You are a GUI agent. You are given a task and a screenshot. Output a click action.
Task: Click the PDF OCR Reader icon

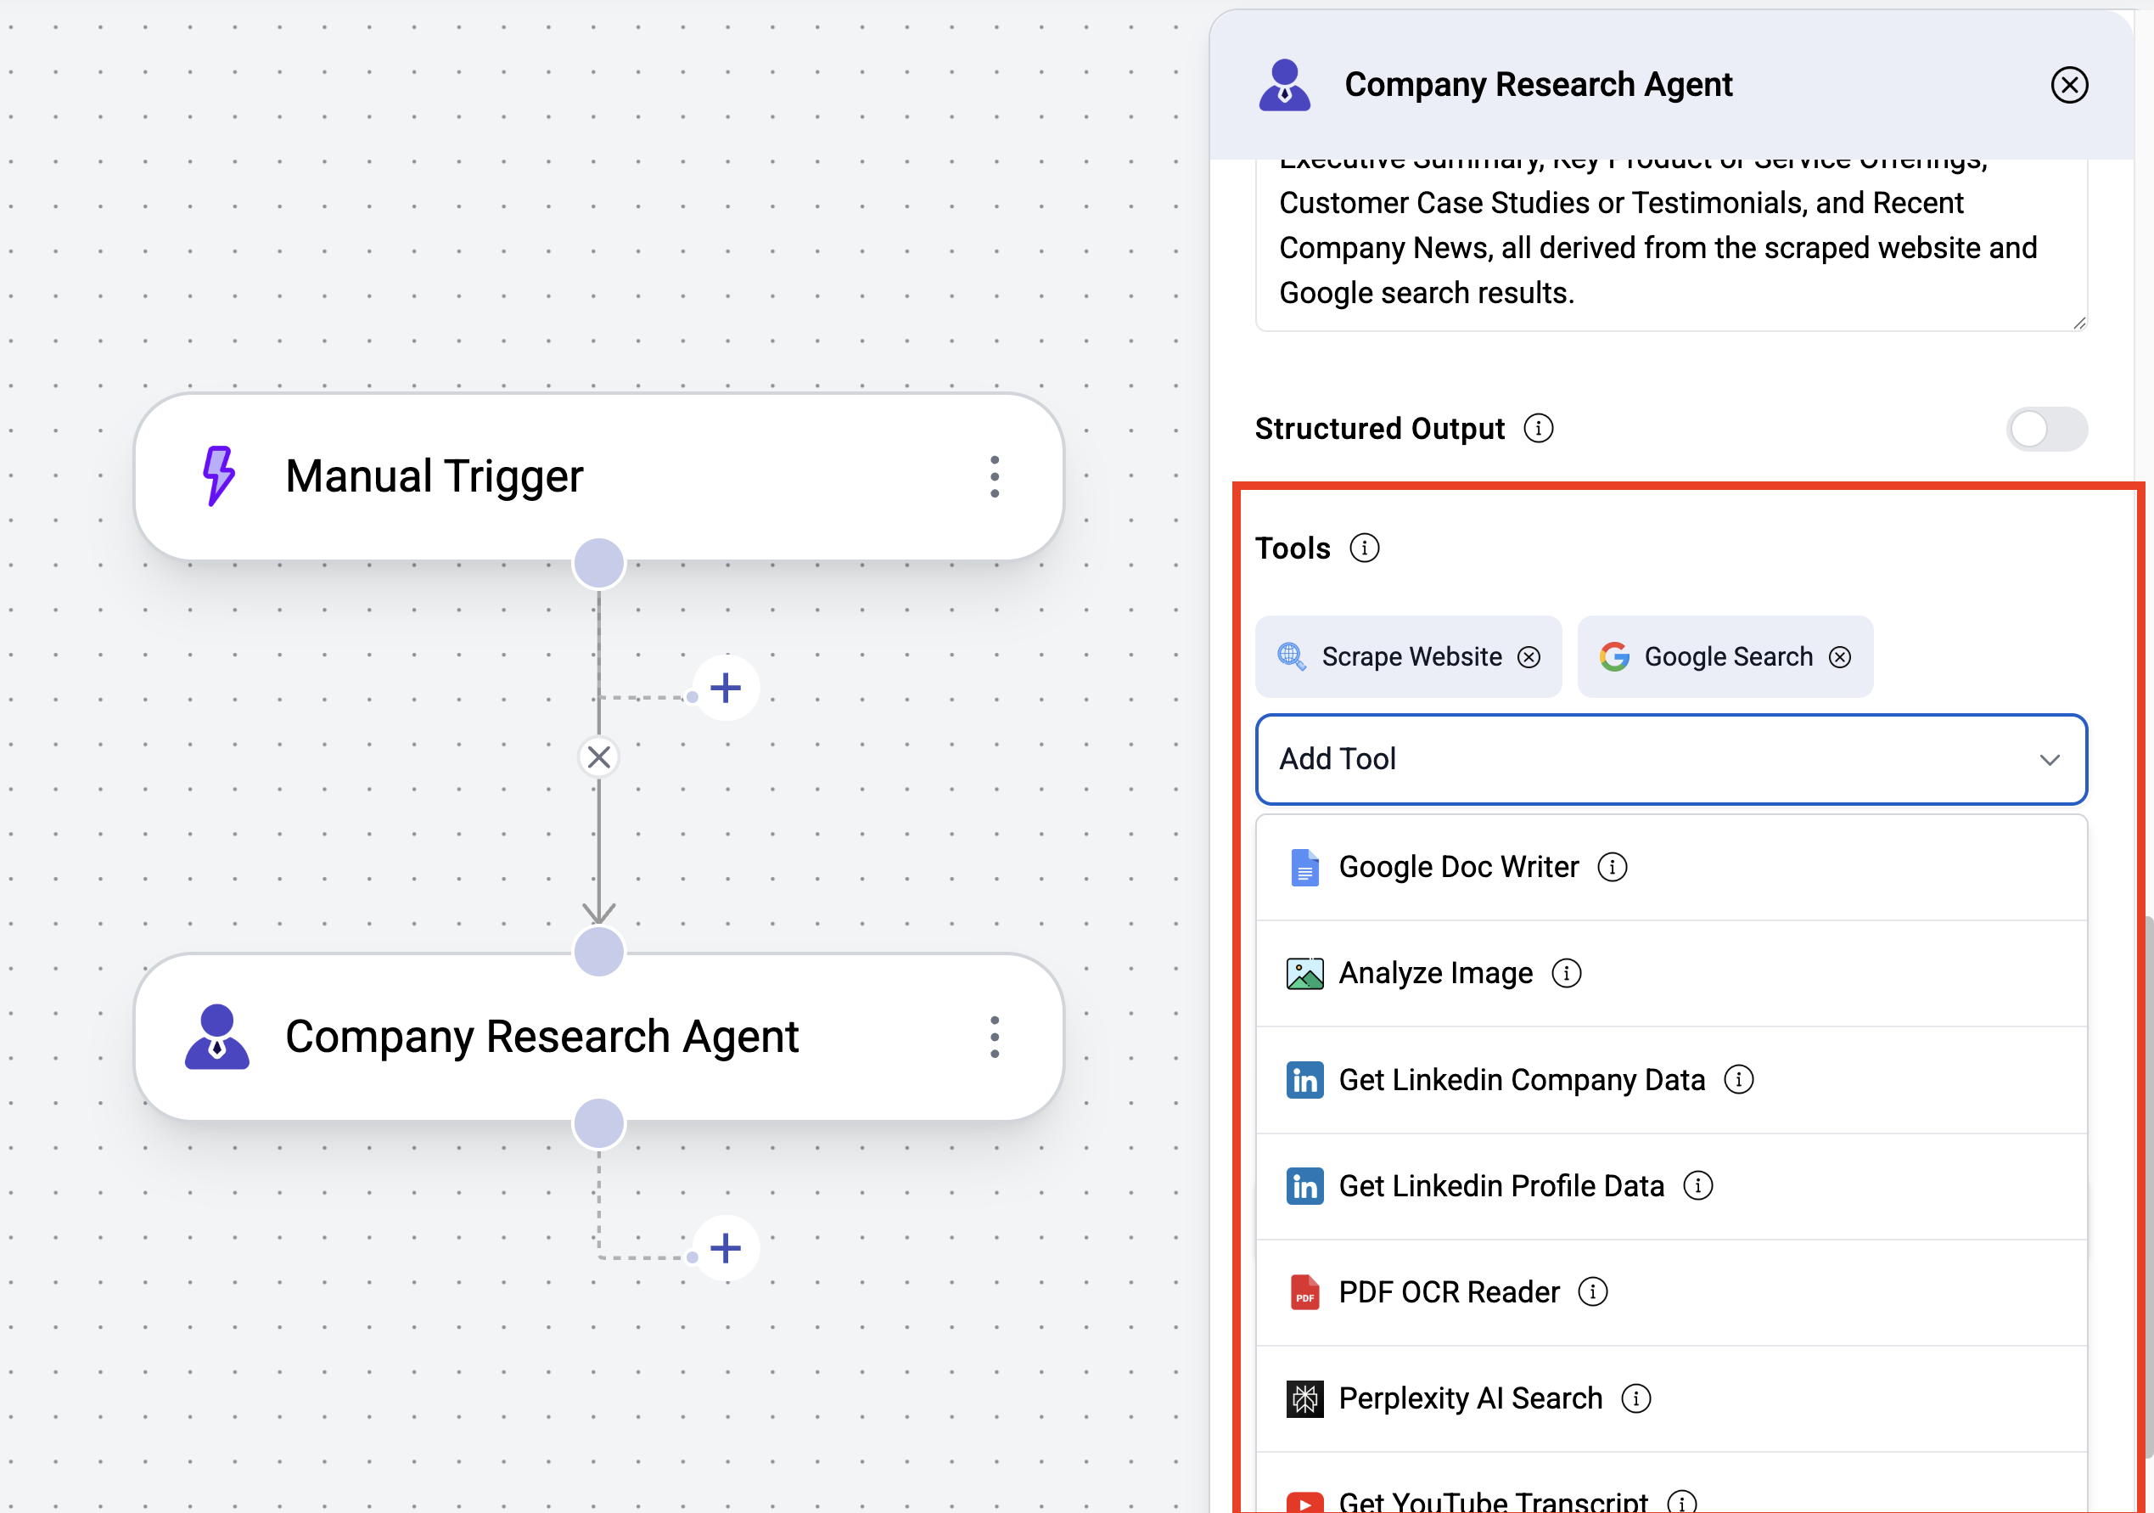pos(1304,1291)
